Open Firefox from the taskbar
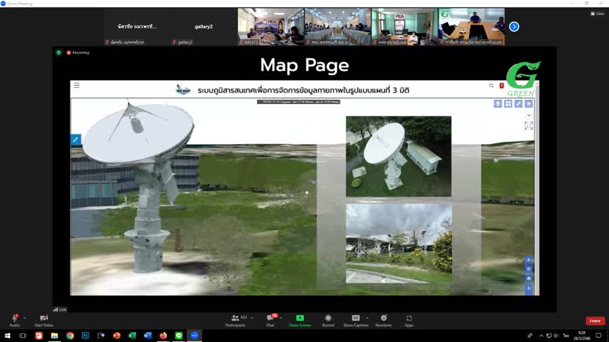The height and width of the screenshot is (342, 609). tap(163, 335)
